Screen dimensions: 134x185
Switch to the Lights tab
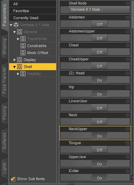[5, 168]
